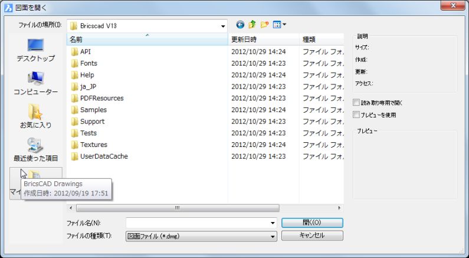Select the PDFResources folder icon

coord(74,98)
